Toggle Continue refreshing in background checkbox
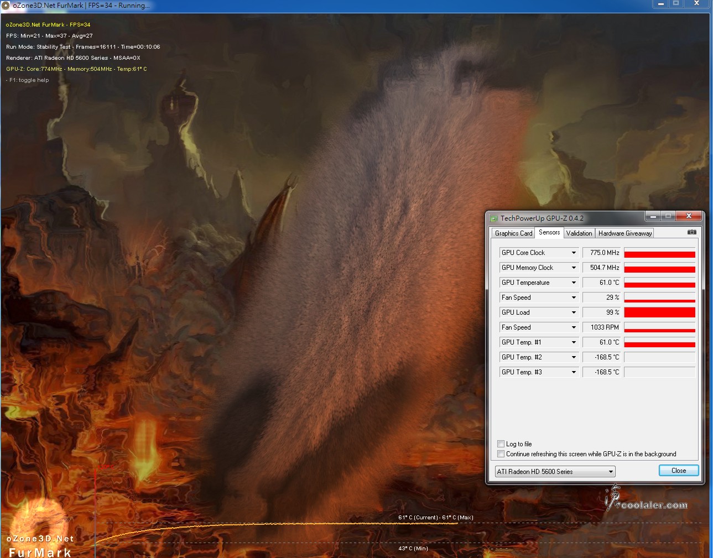The image size is (713, 558). tap(501, 453)
